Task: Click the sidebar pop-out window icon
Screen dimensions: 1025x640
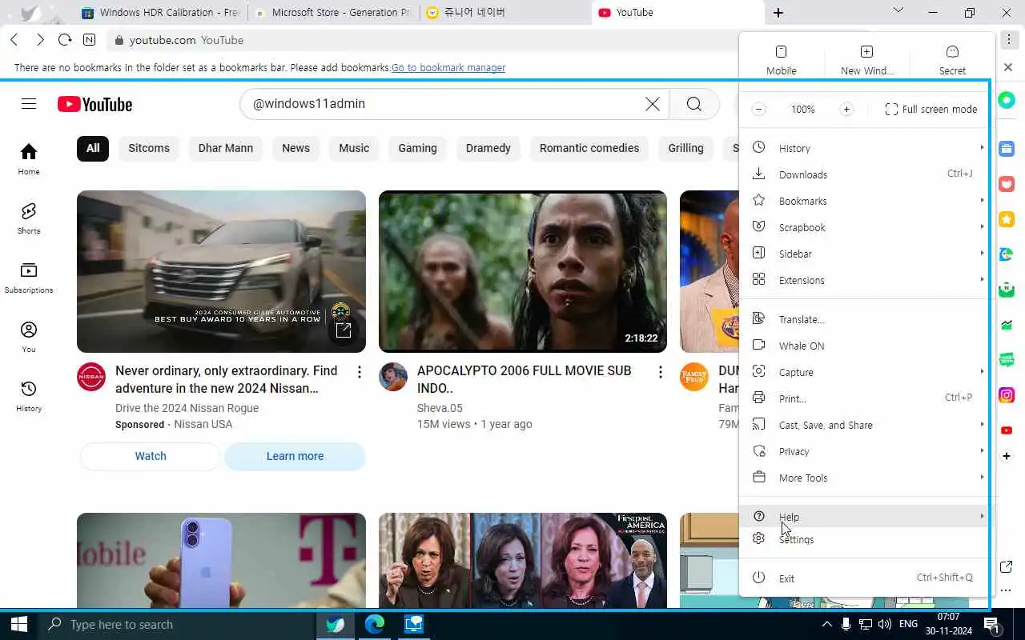Action: coord(1007,567)
